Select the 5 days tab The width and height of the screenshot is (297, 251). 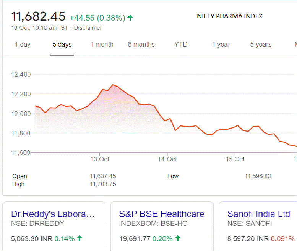pos(62,45)
